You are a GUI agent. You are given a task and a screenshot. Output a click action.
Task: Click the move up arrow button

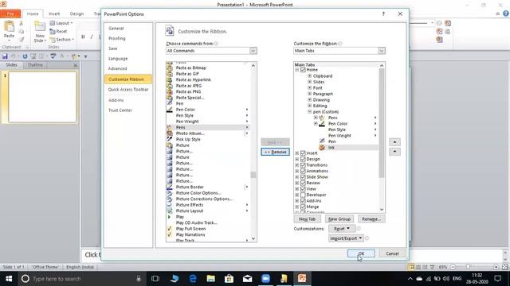click(394, 142)
